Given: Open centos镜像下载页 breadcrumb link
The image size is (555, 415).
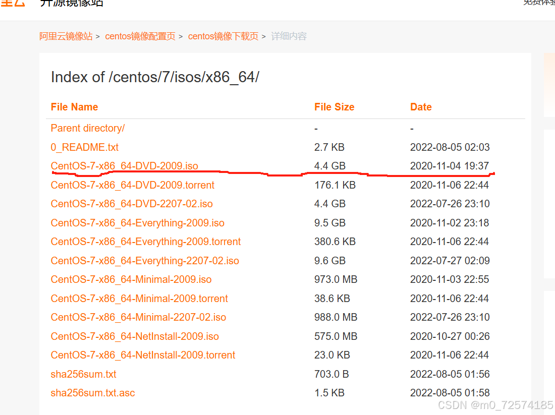Looking at the screenshot, I should (x=224, y=36).
